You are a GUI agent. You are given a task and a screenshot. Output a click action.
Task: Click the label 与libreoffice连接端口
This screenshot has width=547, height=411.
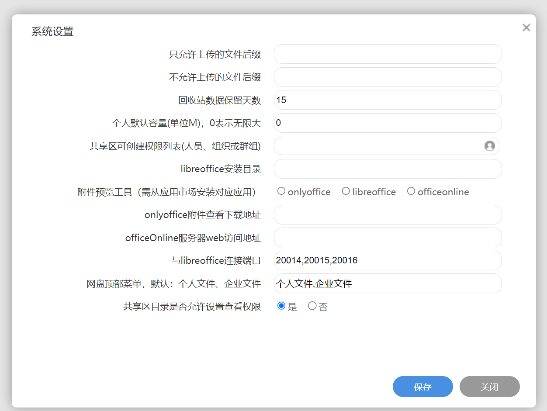(x=216, y=261)
